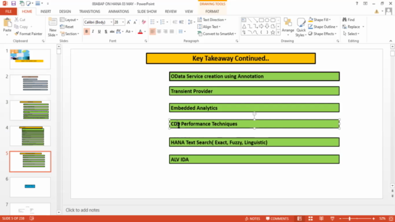395x222 pixels.
Task: Decrease font size with the shrink icon
Action: (x=135, y=22)
